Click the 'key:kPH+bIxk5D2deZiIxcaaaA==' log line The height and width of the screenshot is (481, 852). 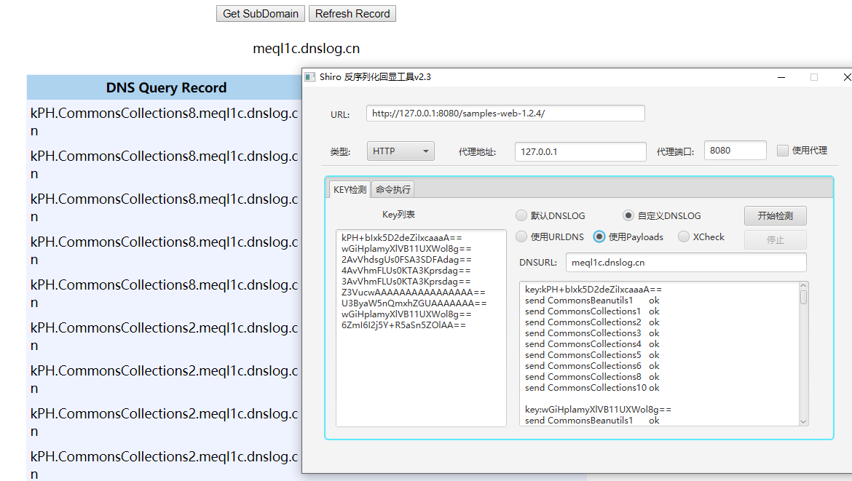point(593,290)
